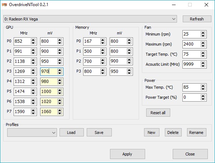Delete the selected profile
The width and height of the screenshot is (215, 163).
tap(173, 132)
